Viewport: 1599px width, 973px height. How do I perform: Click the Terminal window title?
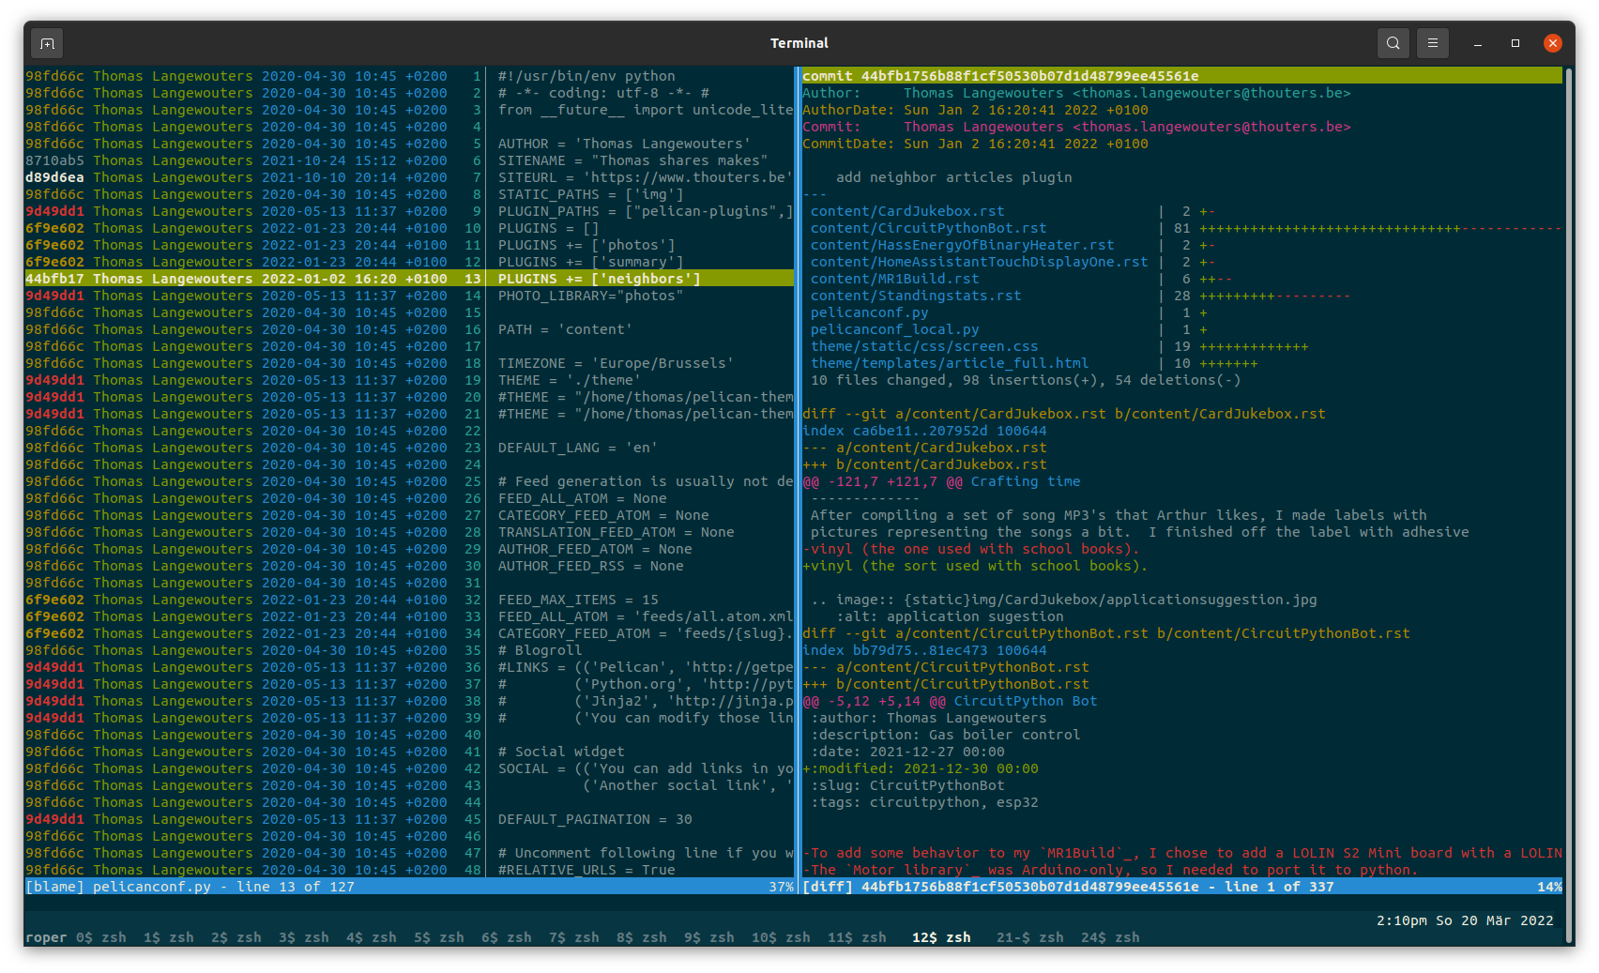[799, 43]
